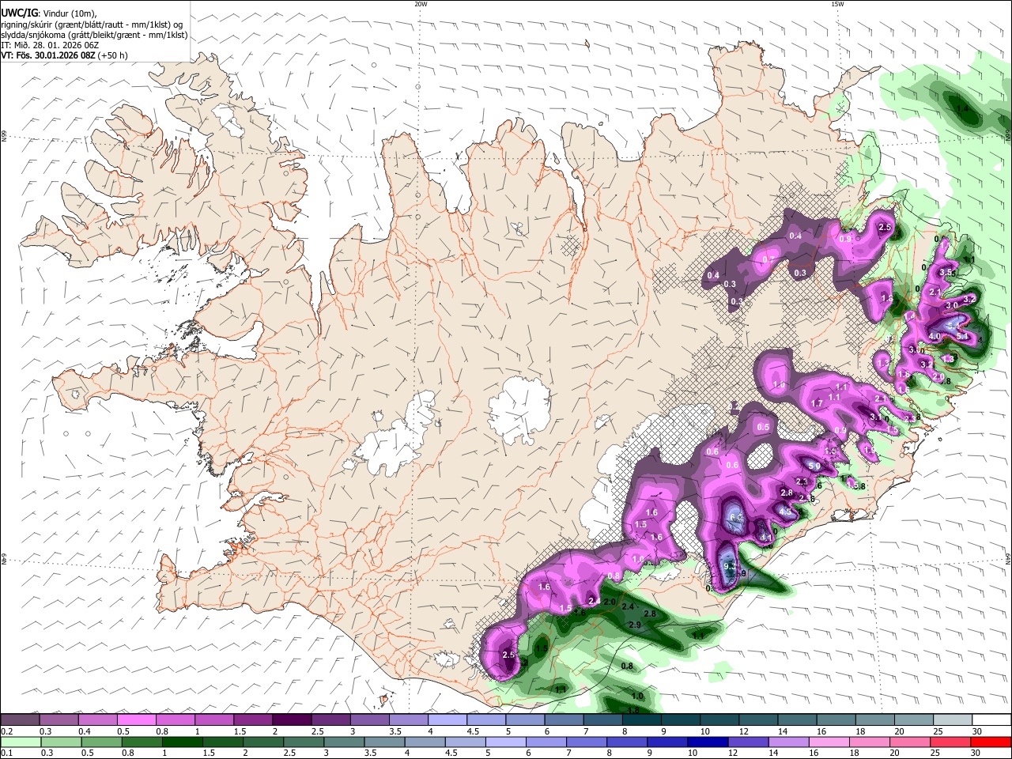Screen dimensions: 1012x759
Task: Pick the light grey 25–30 snow swatch
Action: tap(952, 719)
